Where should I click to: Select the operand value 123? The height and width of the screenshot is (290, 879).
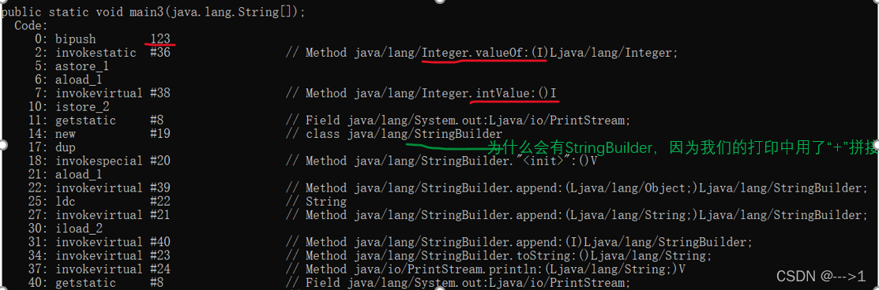click(160, 39)
